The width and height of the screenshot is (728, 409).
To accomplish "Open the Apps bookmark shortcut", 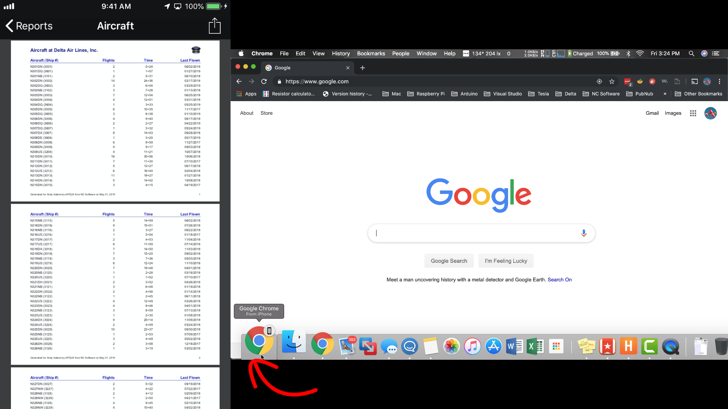I will click(246, 94).
